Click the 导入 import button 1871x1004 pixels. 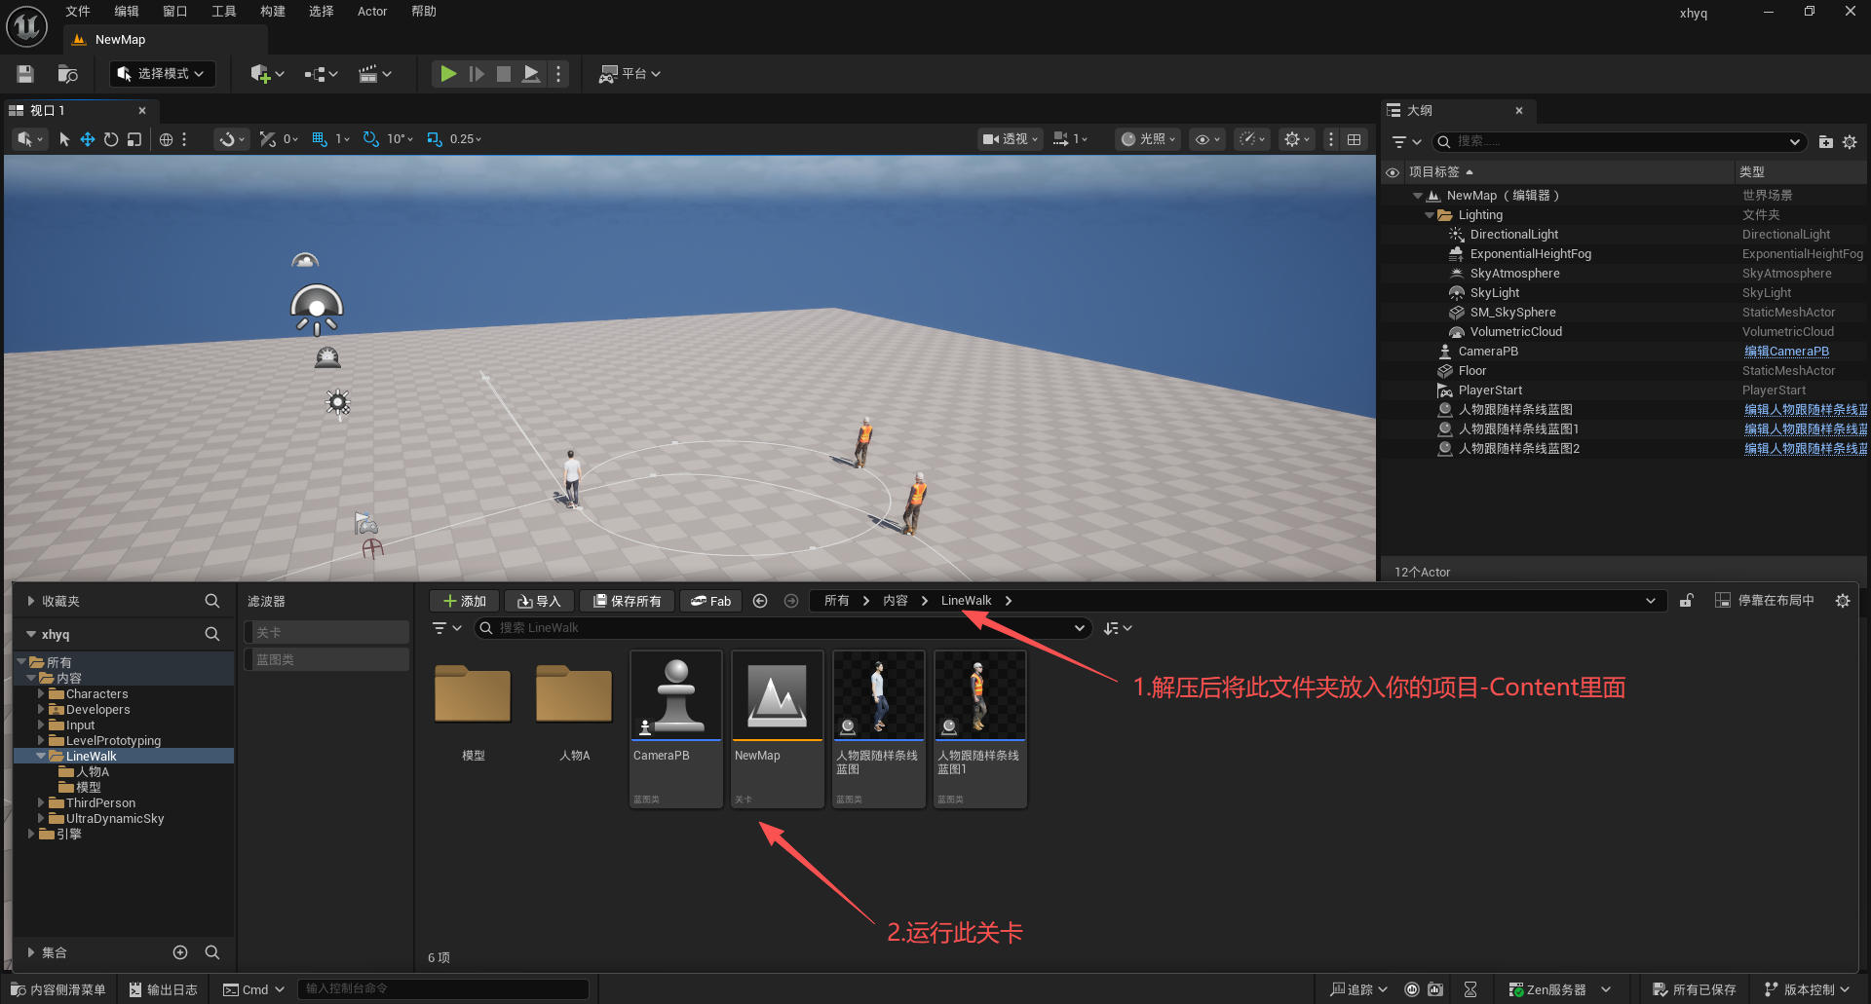click(x=539, y=601)
